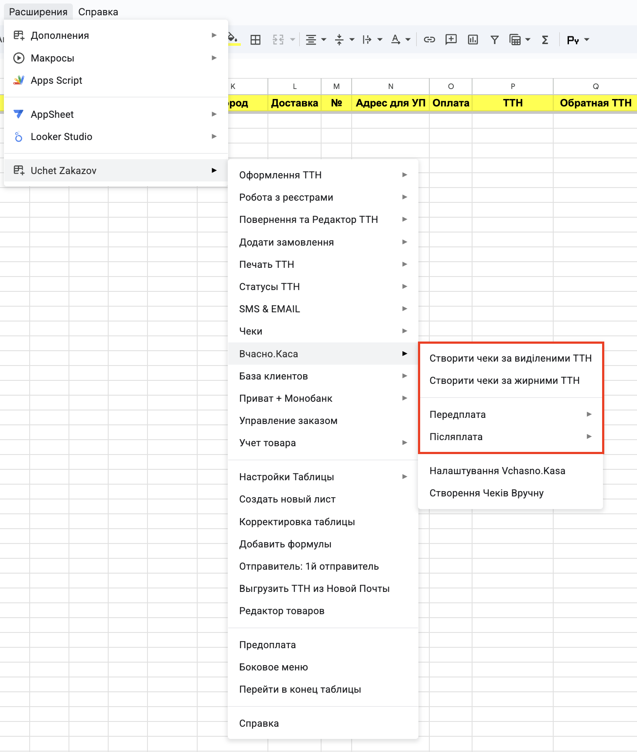Open the horizontal align dropdown
Screen dimensions: 637x752
pyautogui.click(x=315, y=40)
